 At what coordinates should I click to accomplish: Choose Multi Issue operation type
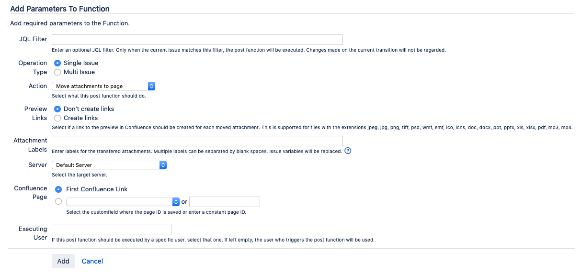tap(57, 72)
